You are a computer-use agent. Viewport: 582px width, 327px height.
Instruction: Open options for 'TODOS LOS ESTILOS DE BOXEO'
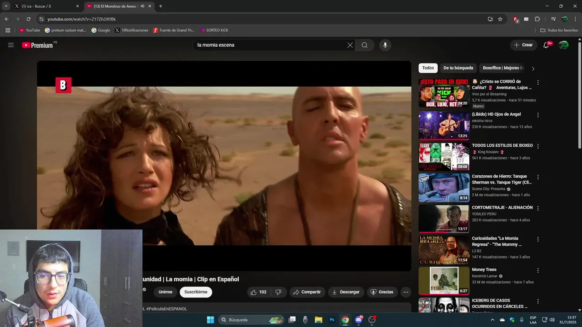click(538, 146)
